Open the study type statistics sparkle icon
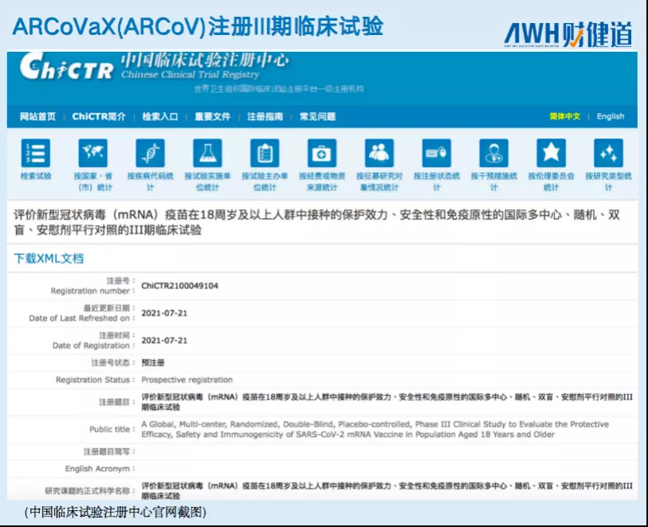648x527 pixels. point(608,153)
